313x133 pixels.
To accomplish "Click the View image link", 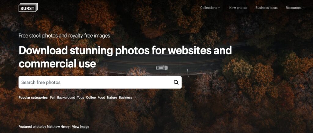I will coord(80,127).
